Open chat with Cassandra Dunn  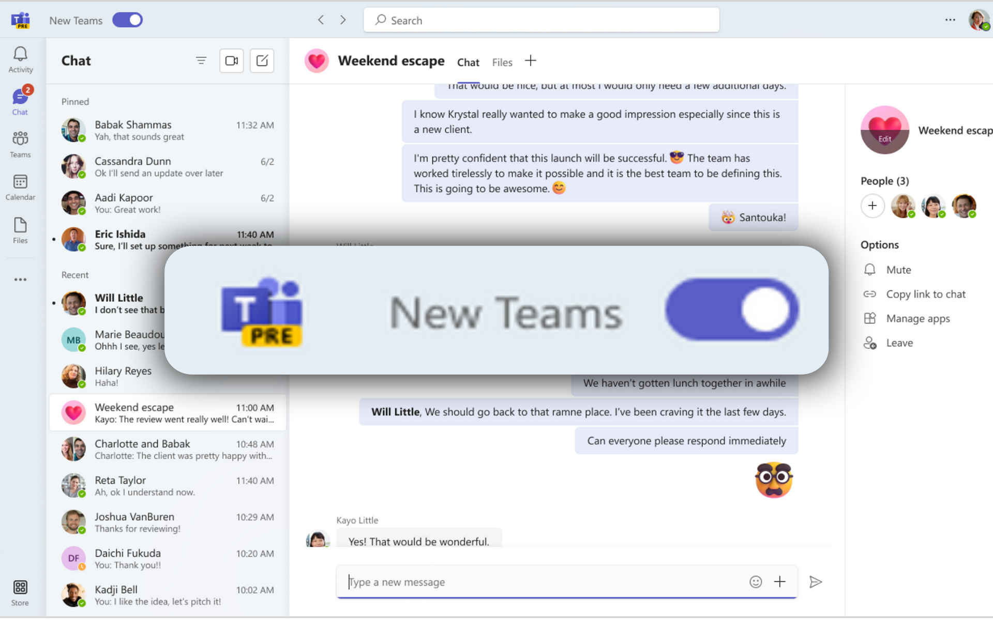(x=168, y=167)
